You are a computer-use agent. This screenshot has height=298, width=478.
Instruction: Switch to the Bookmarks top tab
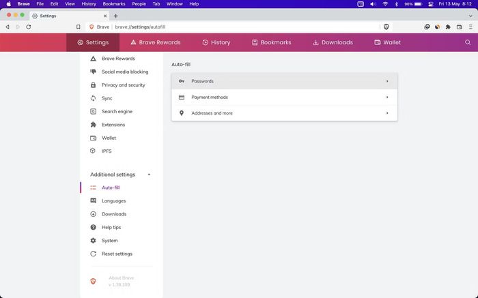click(271, 42)
